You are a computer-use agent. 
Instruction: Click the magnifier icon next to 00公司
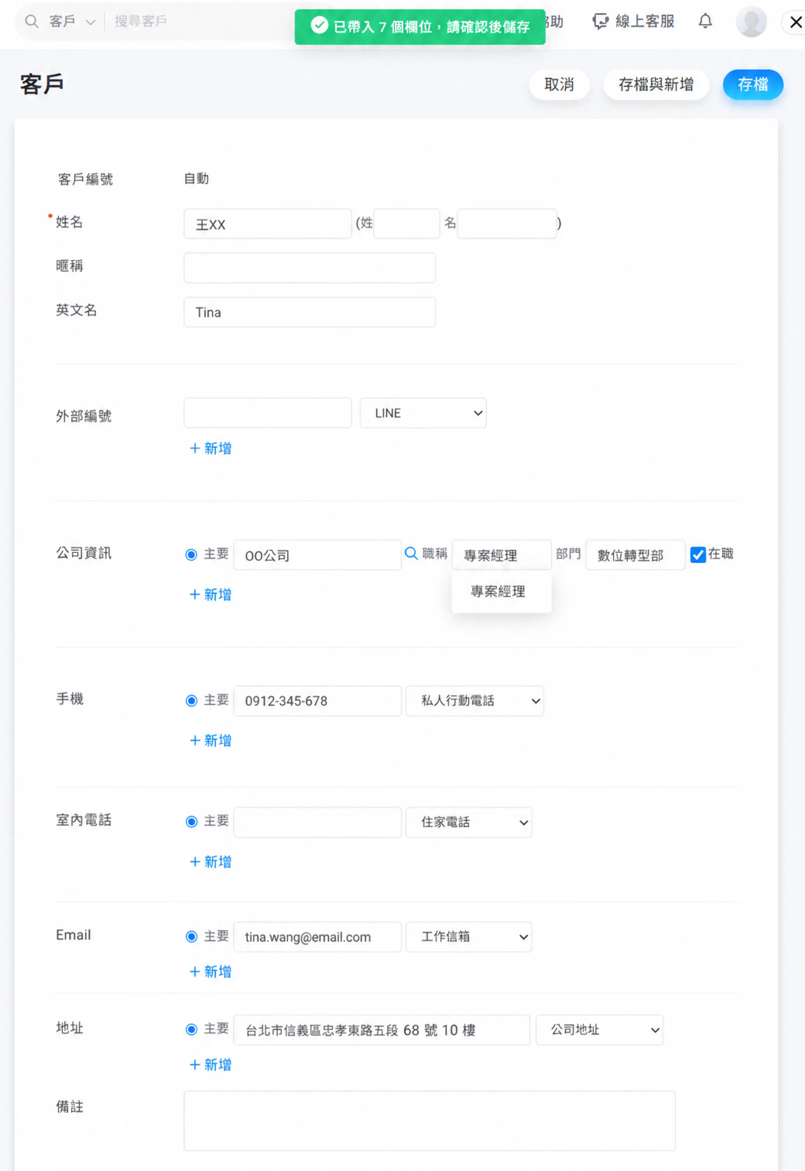pos(411,553)
